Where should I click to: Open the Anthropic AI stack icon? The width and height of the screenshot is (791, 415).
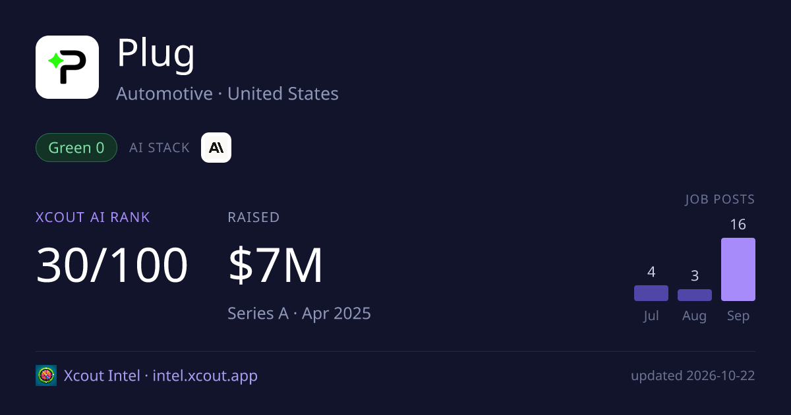[216, 148]
